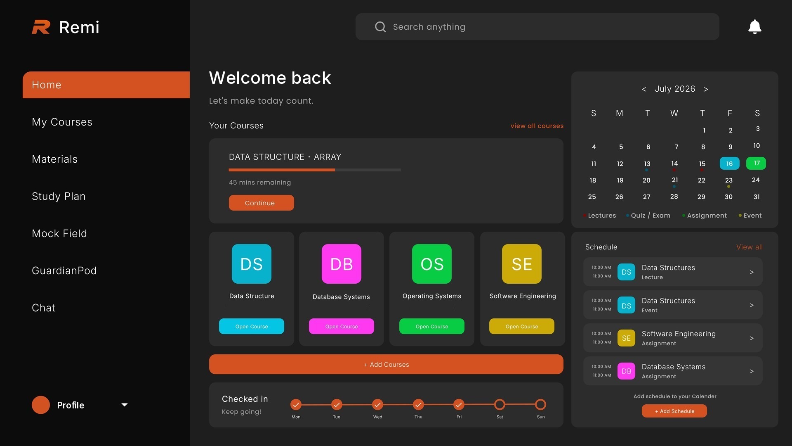
Task: Expand Database Systems Assignment chevron
Action: tap(752, 371)
